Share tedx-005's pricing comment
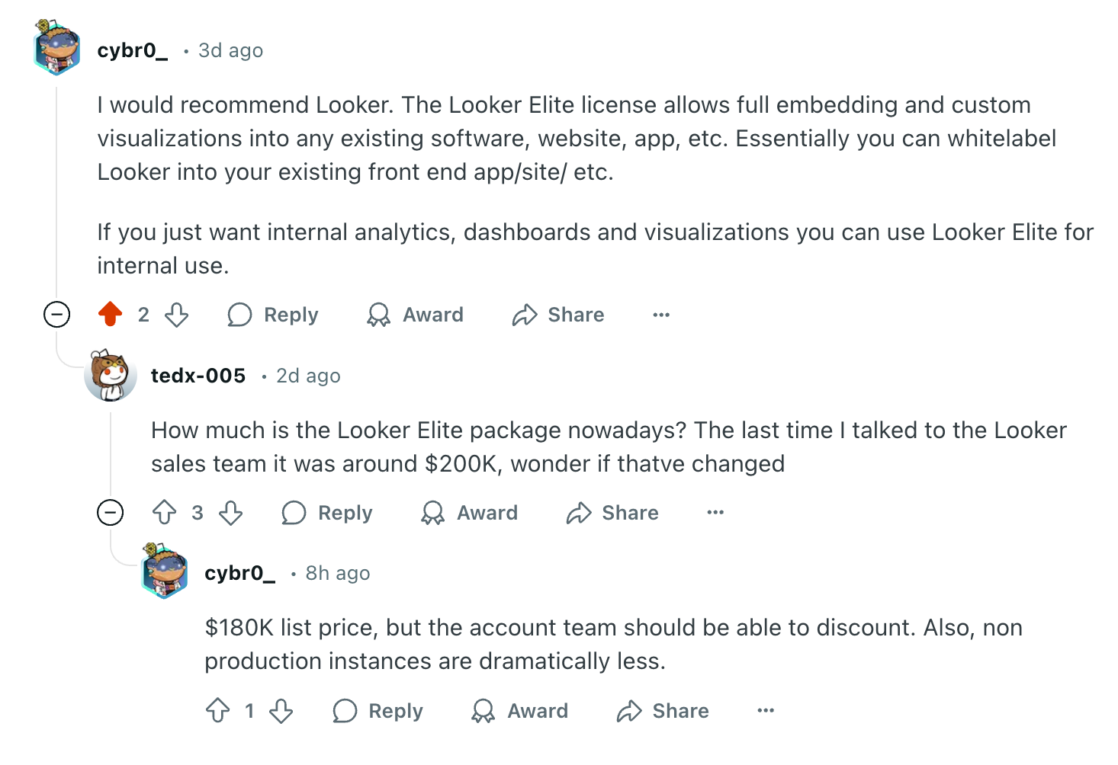 point(612,513)
